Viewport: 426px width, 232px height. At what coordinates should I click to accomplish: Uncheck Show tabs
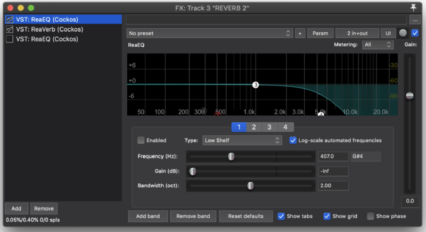pos(281,216)
